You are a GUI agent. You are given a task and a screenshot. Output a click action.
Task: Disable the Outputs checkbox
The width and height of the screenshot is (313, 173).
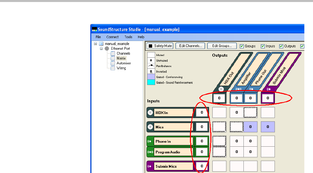coord(281,46)
